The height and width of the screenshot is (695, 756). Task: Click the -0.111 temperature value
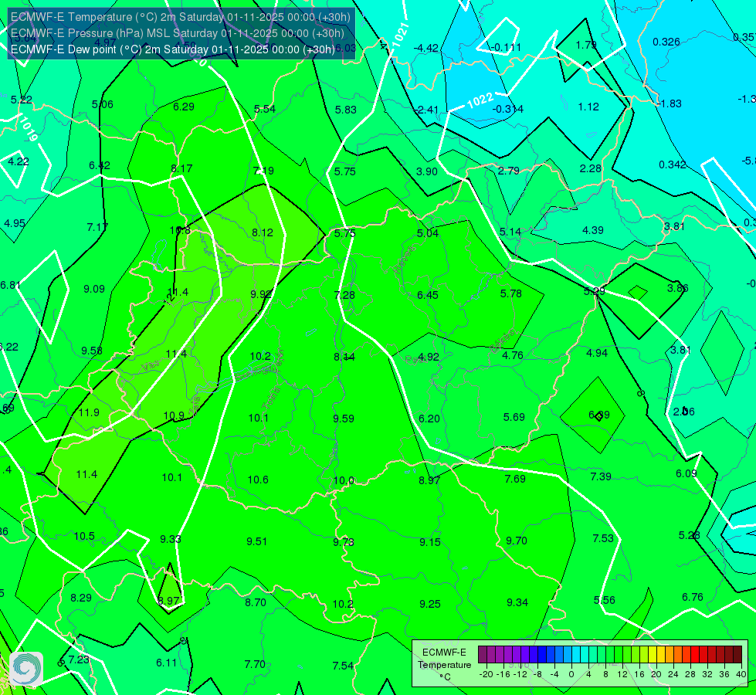(507, 47)
